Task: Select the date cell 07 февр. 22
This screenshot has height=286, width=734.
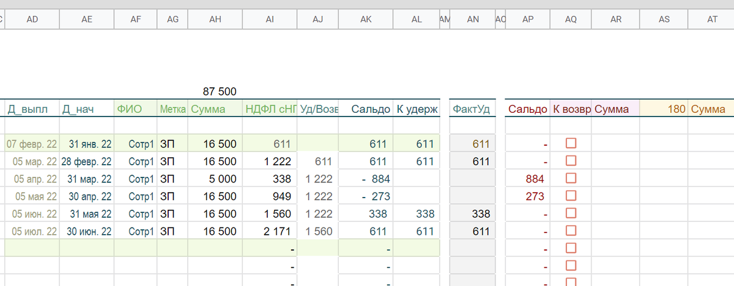Action: tap(32, 144)
